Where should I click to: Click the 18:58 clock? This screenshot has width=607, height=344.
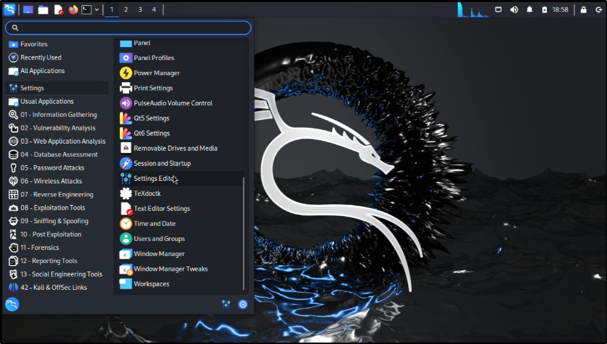tap(560, 10)
